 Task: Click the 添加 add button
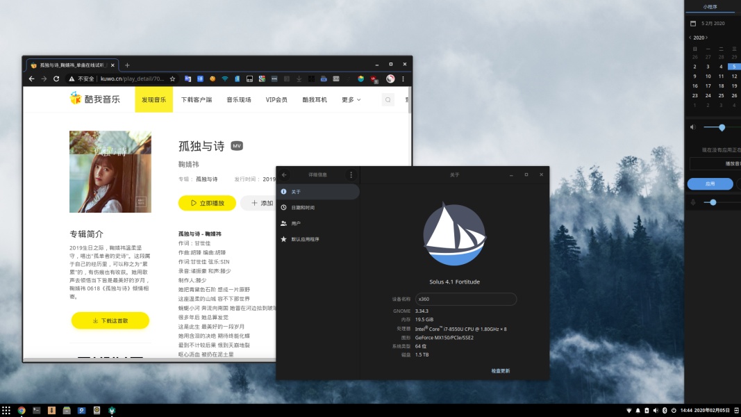260,203
